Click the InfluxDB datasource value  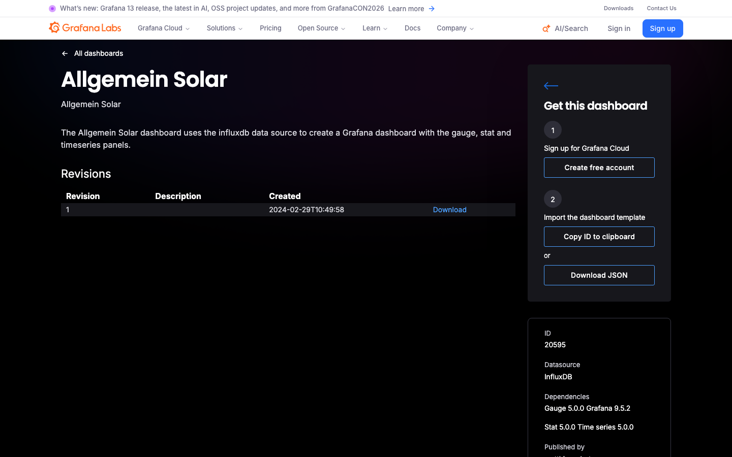[x=558, y=377]
